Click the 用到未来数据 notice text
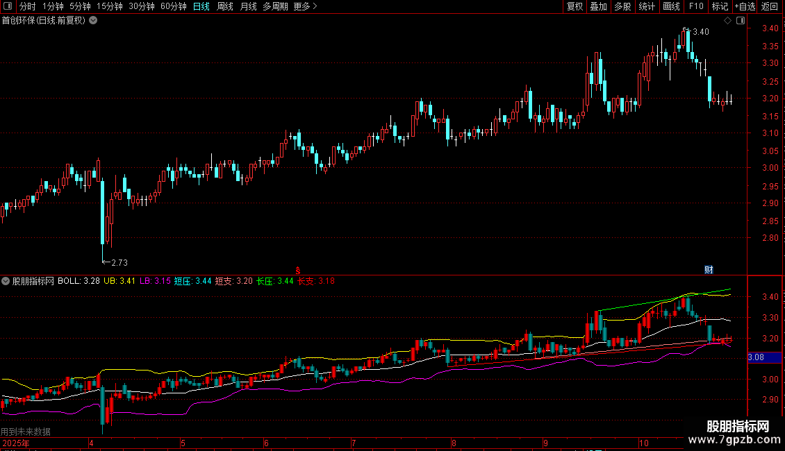 26,432
